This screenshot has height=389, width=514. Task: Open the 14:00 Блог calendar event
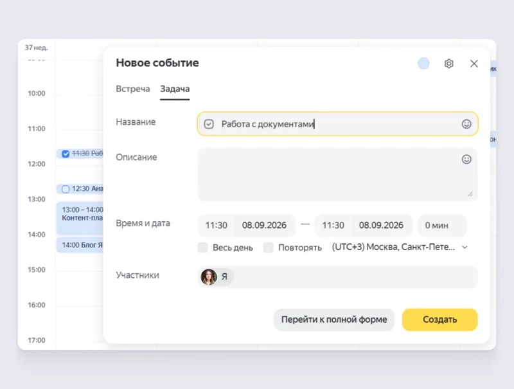[80, 245]
